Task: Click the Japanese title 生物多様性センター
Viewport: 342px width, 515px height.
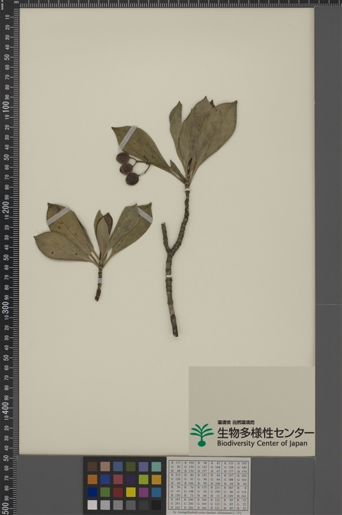Action: point(265,433)
